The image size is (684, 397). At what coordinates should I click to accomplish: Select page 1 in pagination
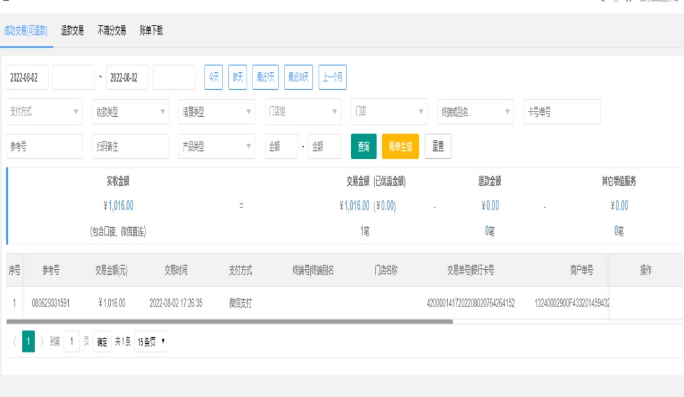point(28,342)
